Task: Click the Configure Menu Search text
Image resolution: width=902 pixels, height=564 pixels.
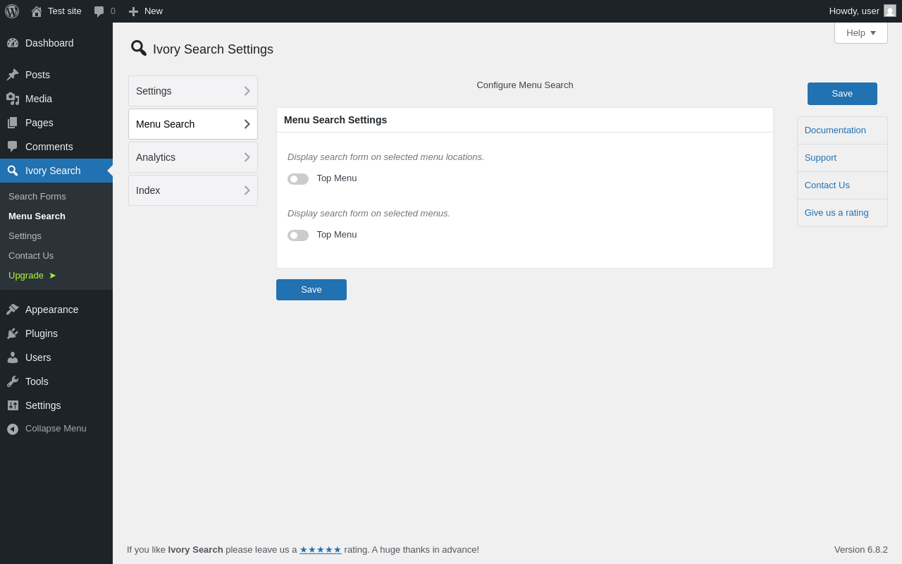Action: click(x=525, y=85)
